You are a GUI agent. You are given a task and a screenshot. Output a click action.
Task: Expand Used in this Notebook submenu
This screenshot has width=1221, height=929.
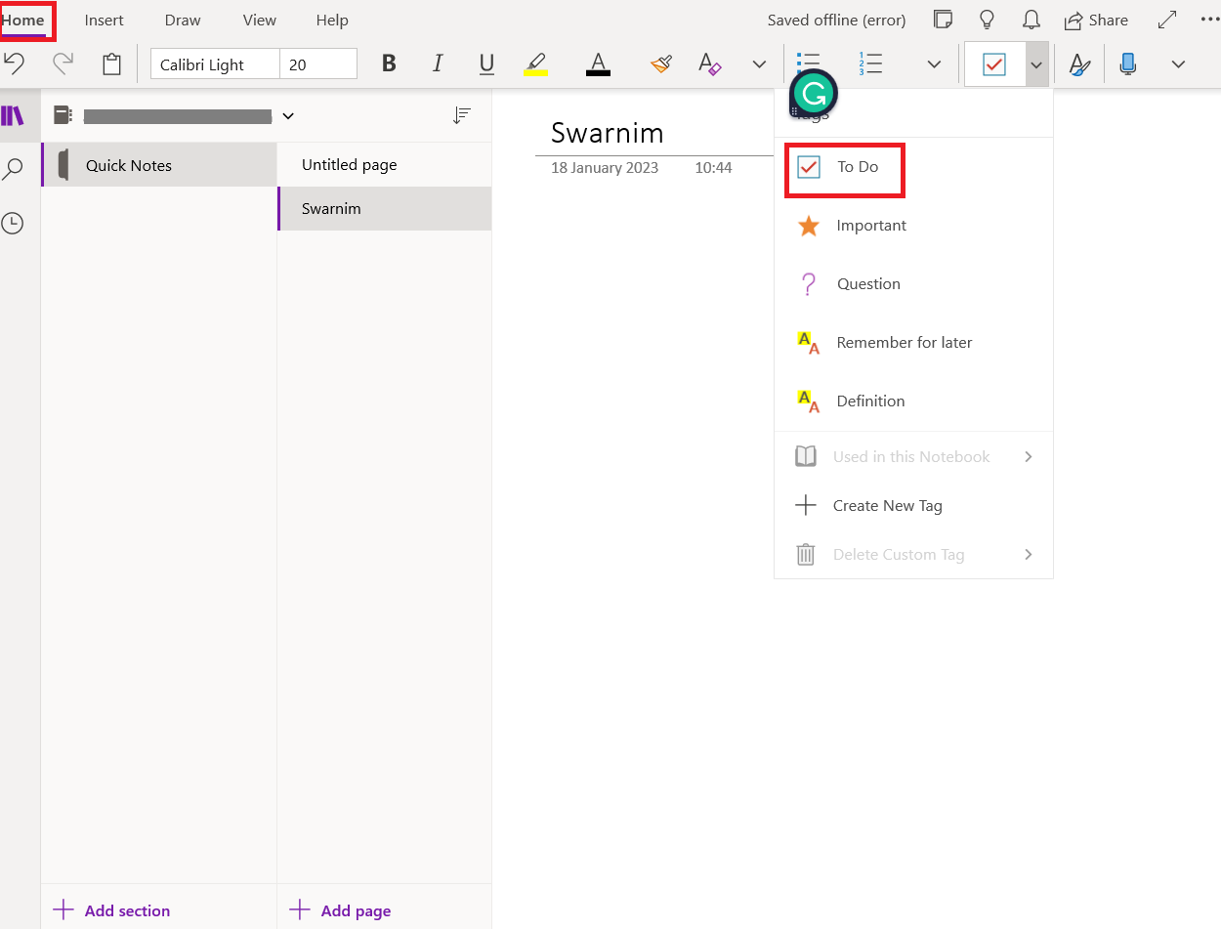coord(913,457)
